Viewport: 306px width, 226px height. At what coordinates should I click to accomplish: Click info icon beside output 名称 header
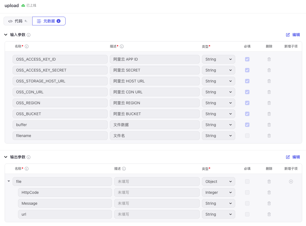coord(27,169)
